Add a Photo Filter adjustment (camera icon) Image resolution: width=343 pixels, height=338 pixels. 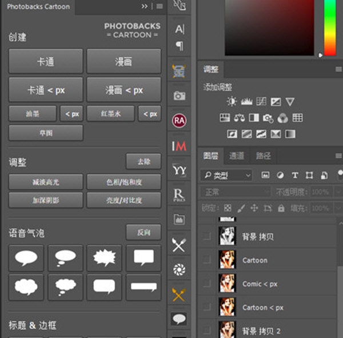(268, 118)
